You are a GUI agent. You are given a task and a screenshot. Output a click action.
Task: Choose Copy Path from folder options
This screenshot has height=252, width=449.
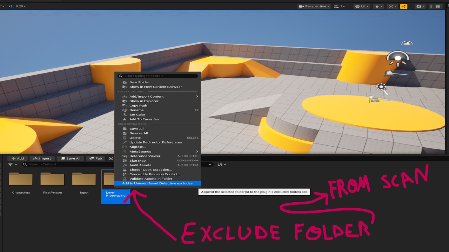[158, 106]
